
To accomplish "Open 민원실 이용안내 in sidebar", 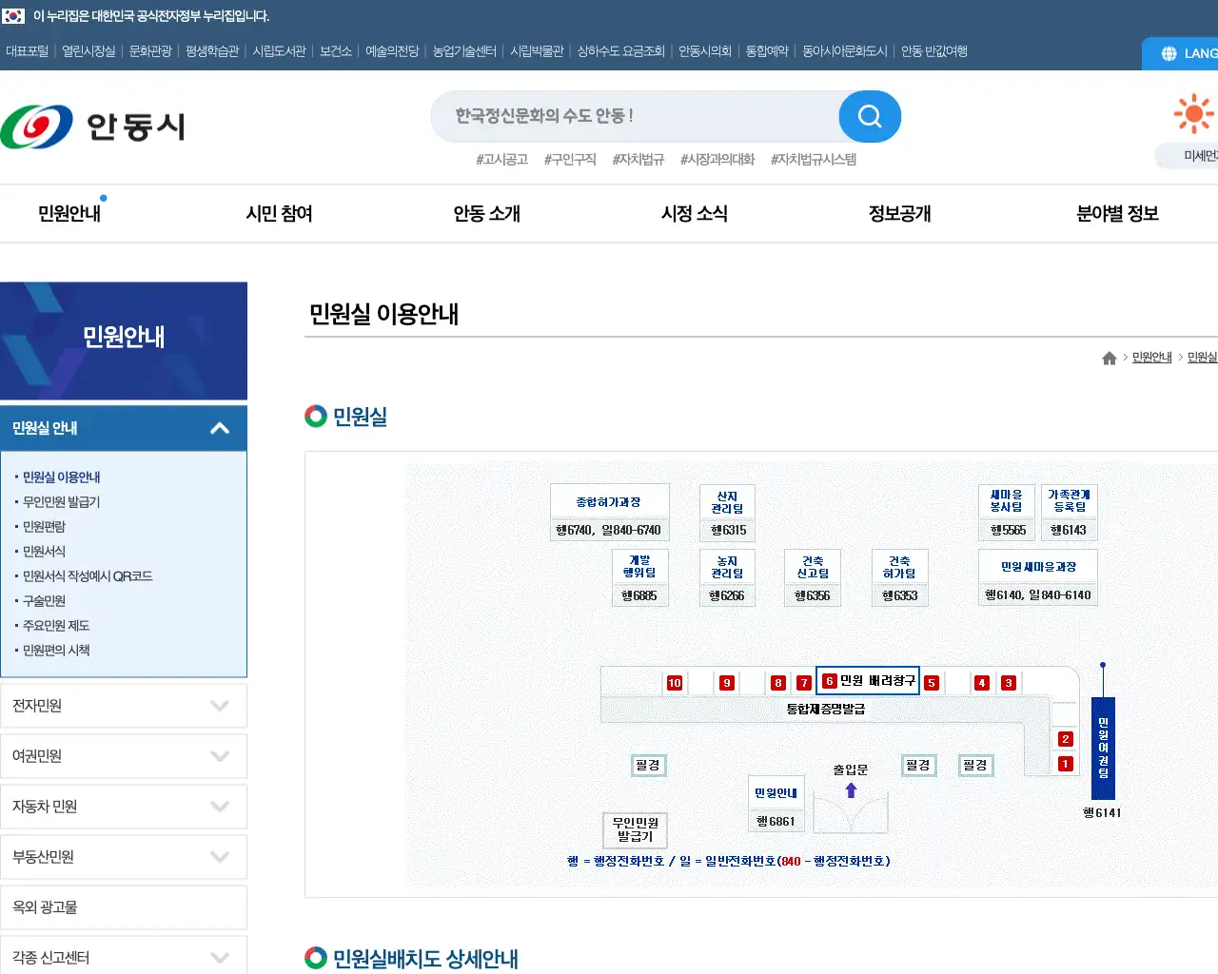I will click(61, 477).
